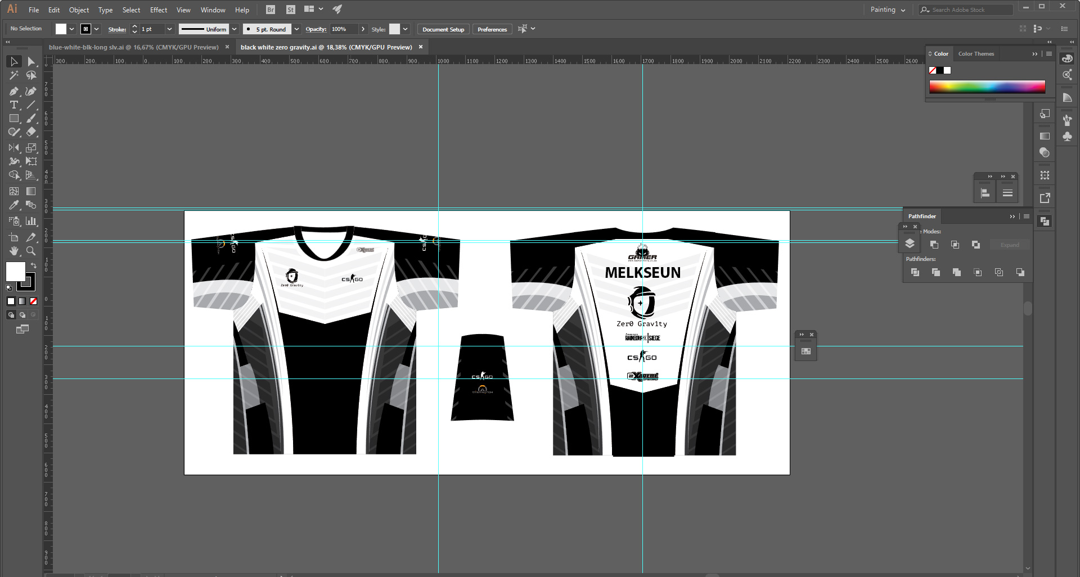Select the Line Segment tool
1080x577 pixels.
click(x=31, y=105)
